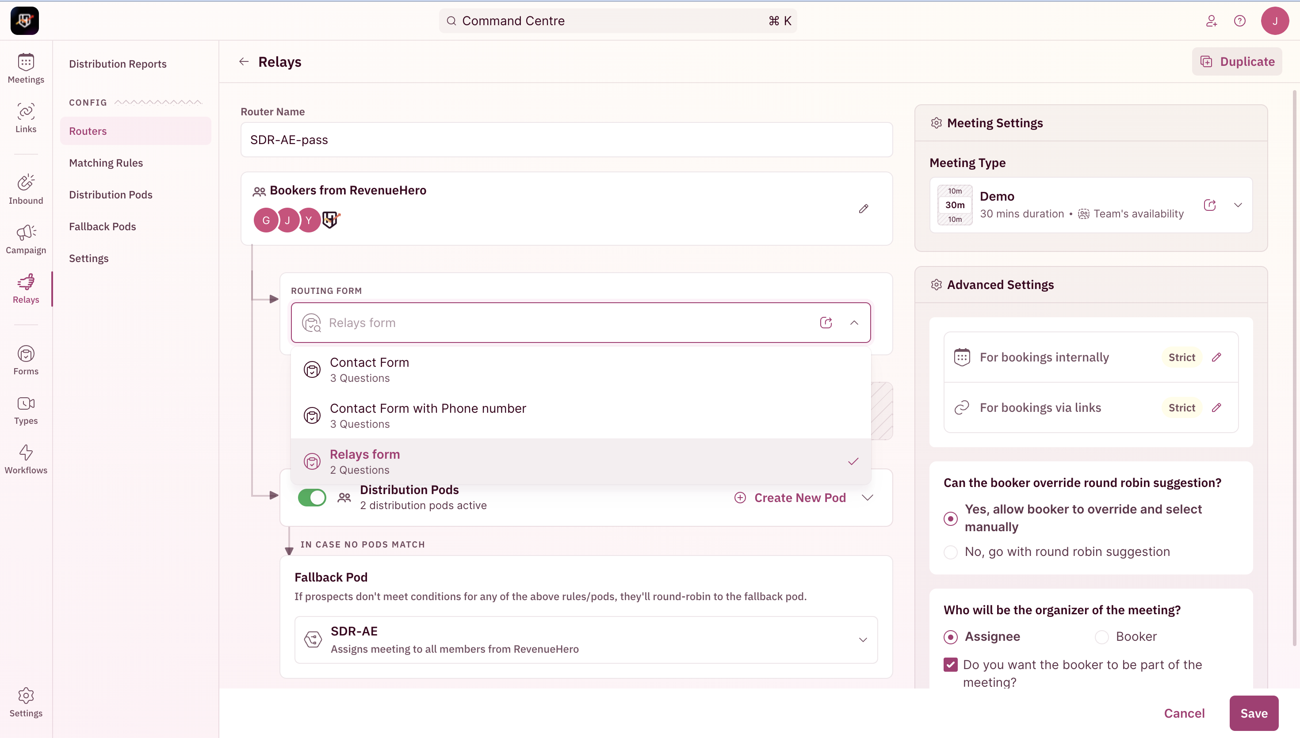Click the Advanced Settings gear icon
This screenshot has width=1300, height=738.
(x=936, y=285)
